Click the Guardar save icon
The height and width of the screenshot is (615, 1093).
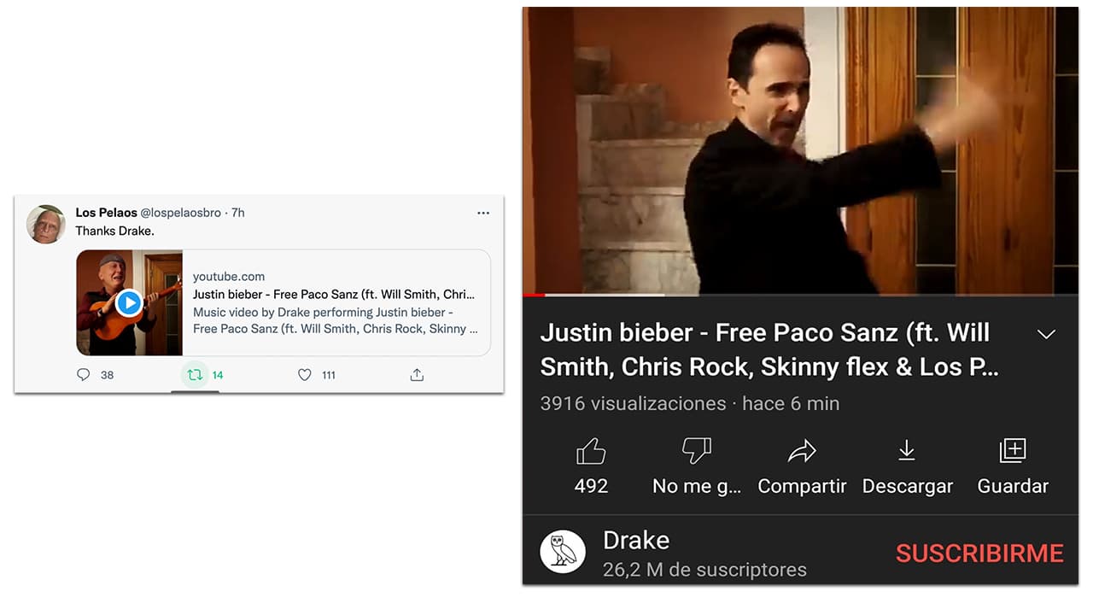(x=1012, y=450)
